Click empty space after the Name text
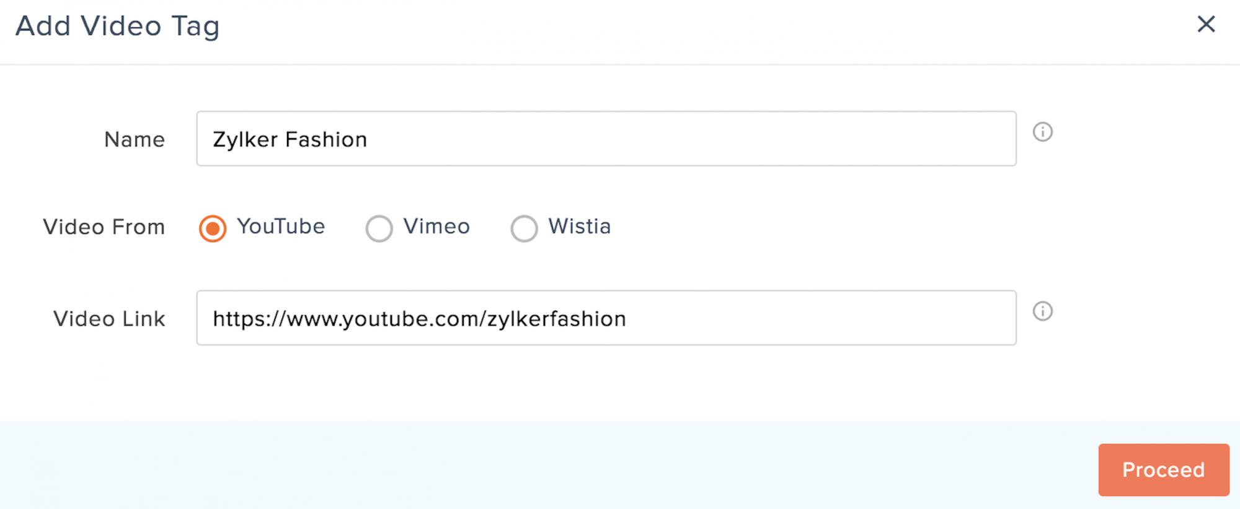Viewport: 1240px width, 509px height. tap(682, 139)
